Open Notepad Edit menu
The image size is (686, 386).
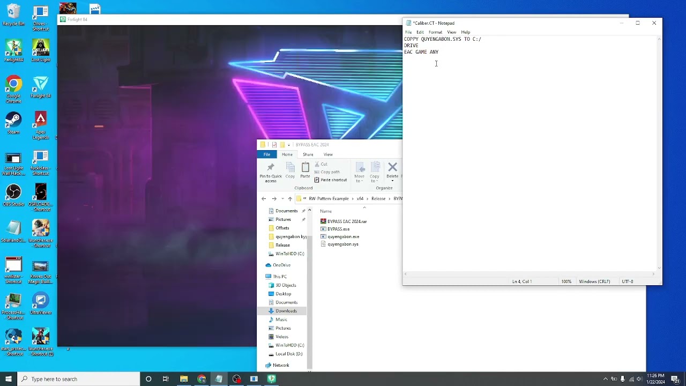click(x=420, y=32)
